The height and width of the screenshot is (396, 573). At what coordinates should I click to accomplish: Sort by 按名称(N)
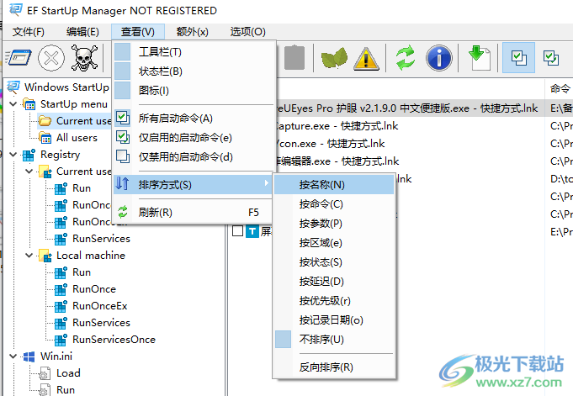334,185
